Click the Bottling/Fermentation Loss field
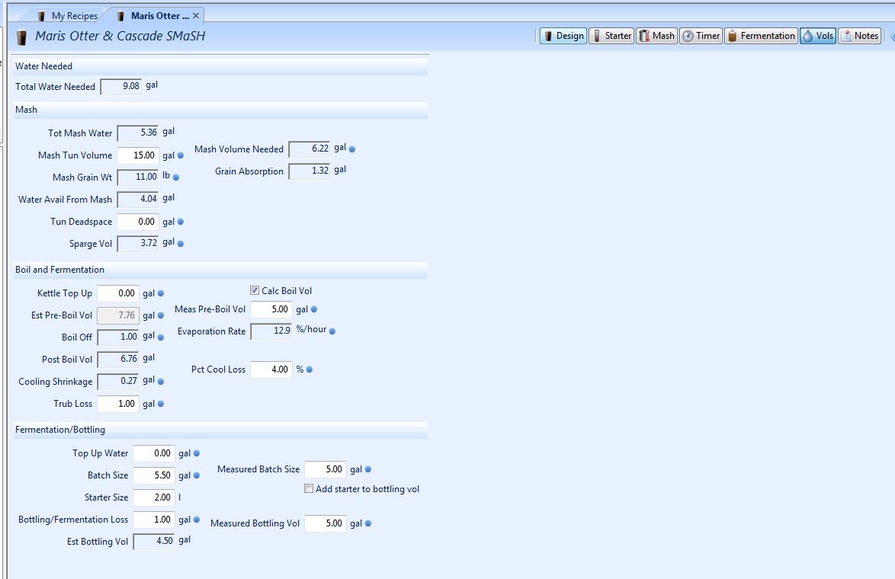 point(154,520)
